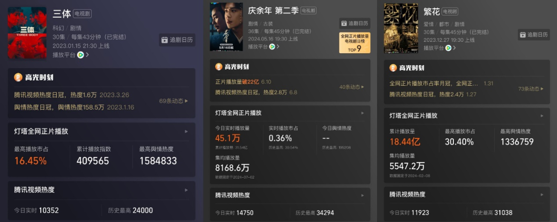Click the TOP 9 电视剧日榜 ranking badge
Screen dimensions: 557x222
354,43
